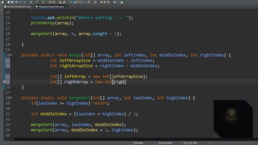Click the horizontal scrollbar left arrow
Screen dimensions: 258x145
pyautogui.click(x=13, y=139)
